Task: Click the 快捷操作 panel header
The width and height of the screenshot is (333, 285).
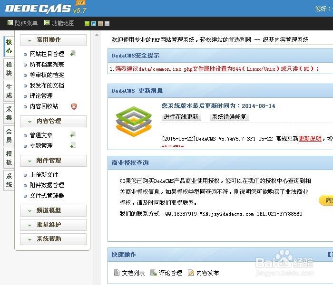Action: pyautogui.click(x=220, y=255)
